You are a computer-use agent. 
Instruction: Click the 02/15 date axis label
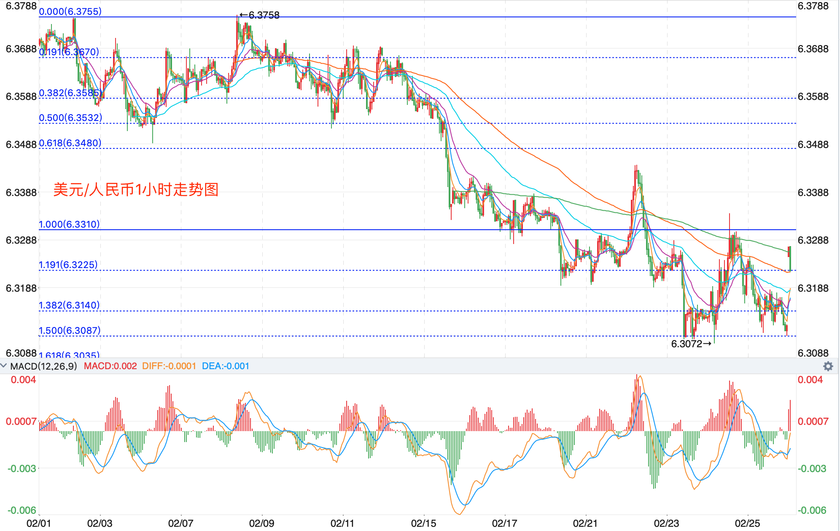pyautogui.click(x=423, y=523)
